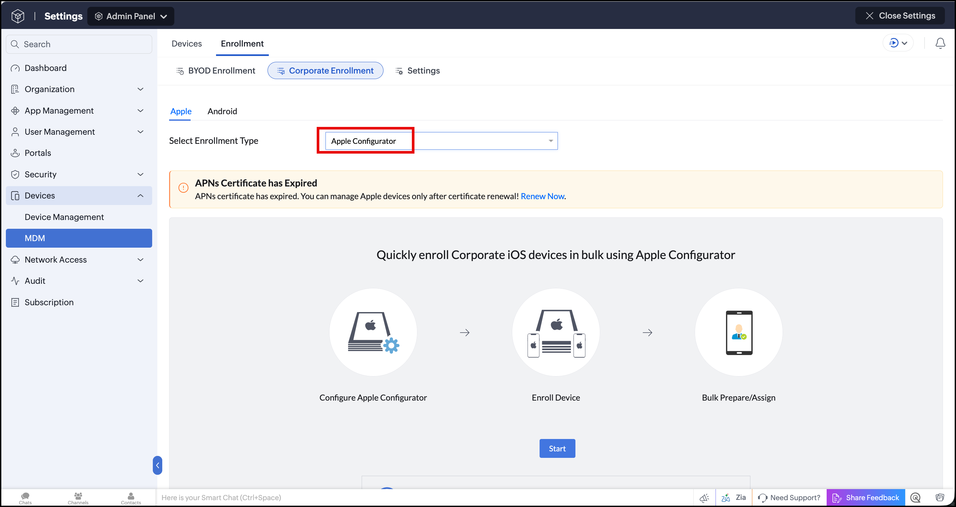Collapse the Devices section chevron

140,196
